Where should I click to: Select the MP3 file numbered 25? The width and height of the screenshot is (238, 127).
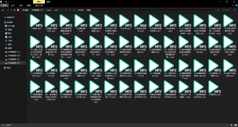[170, 47]
